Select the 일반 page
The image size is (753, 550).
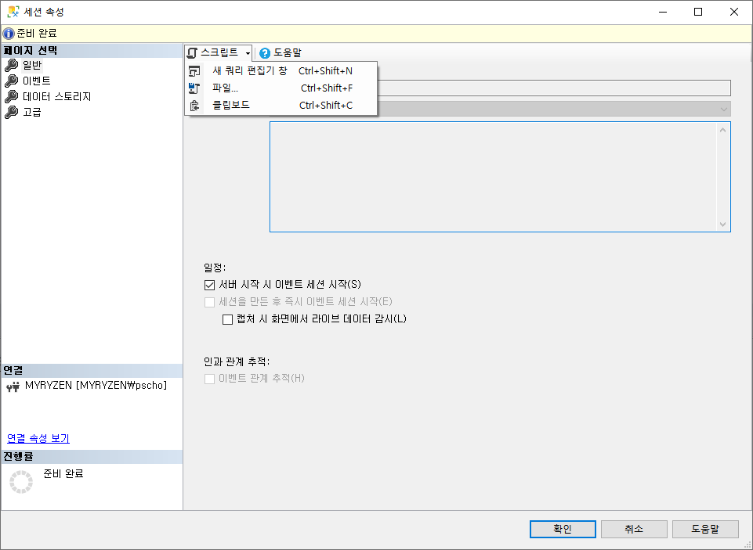(x=32, y=65)
